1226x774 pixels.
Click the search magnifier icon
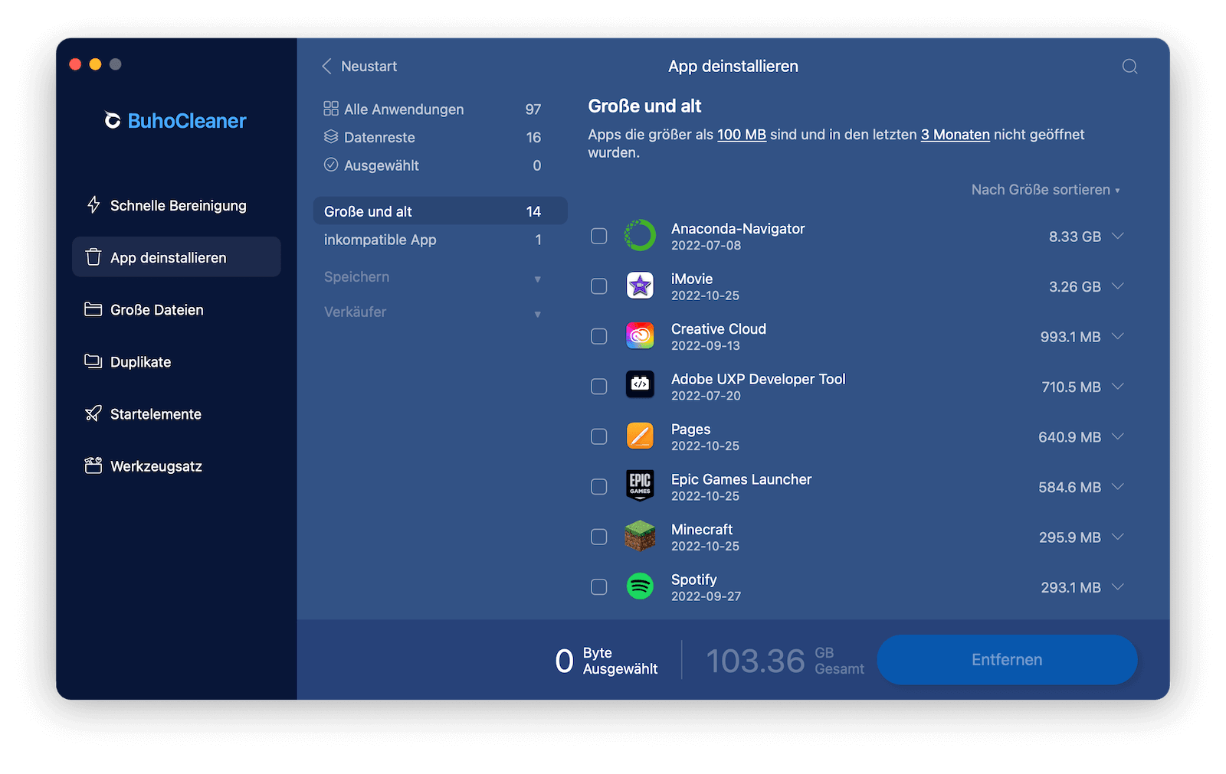[x=1129, y=67]
